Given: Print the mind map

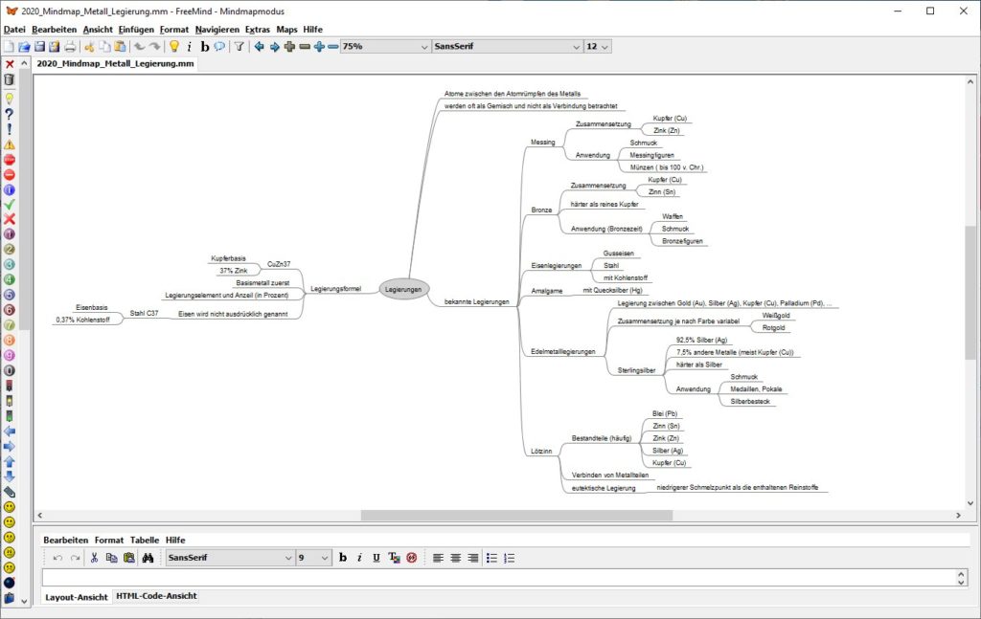Looking at the screenshot, I should pyautogui.click(x=69, y=46).
